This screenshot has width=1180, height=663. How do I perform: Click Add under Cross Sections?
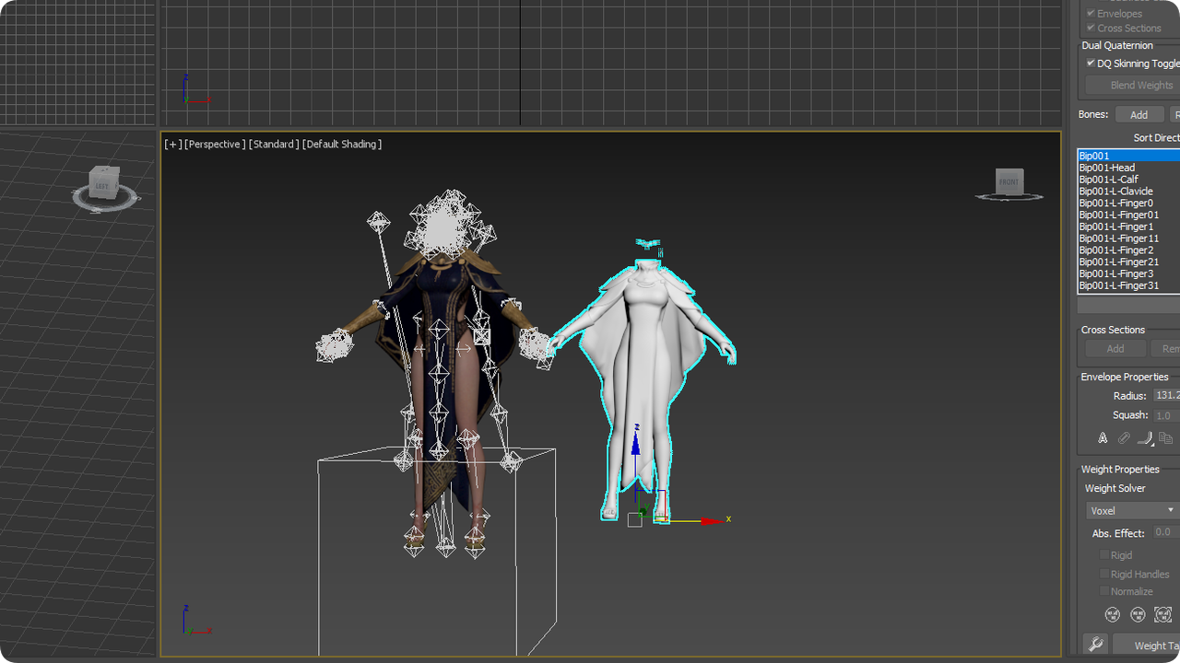pos(1115,349)
